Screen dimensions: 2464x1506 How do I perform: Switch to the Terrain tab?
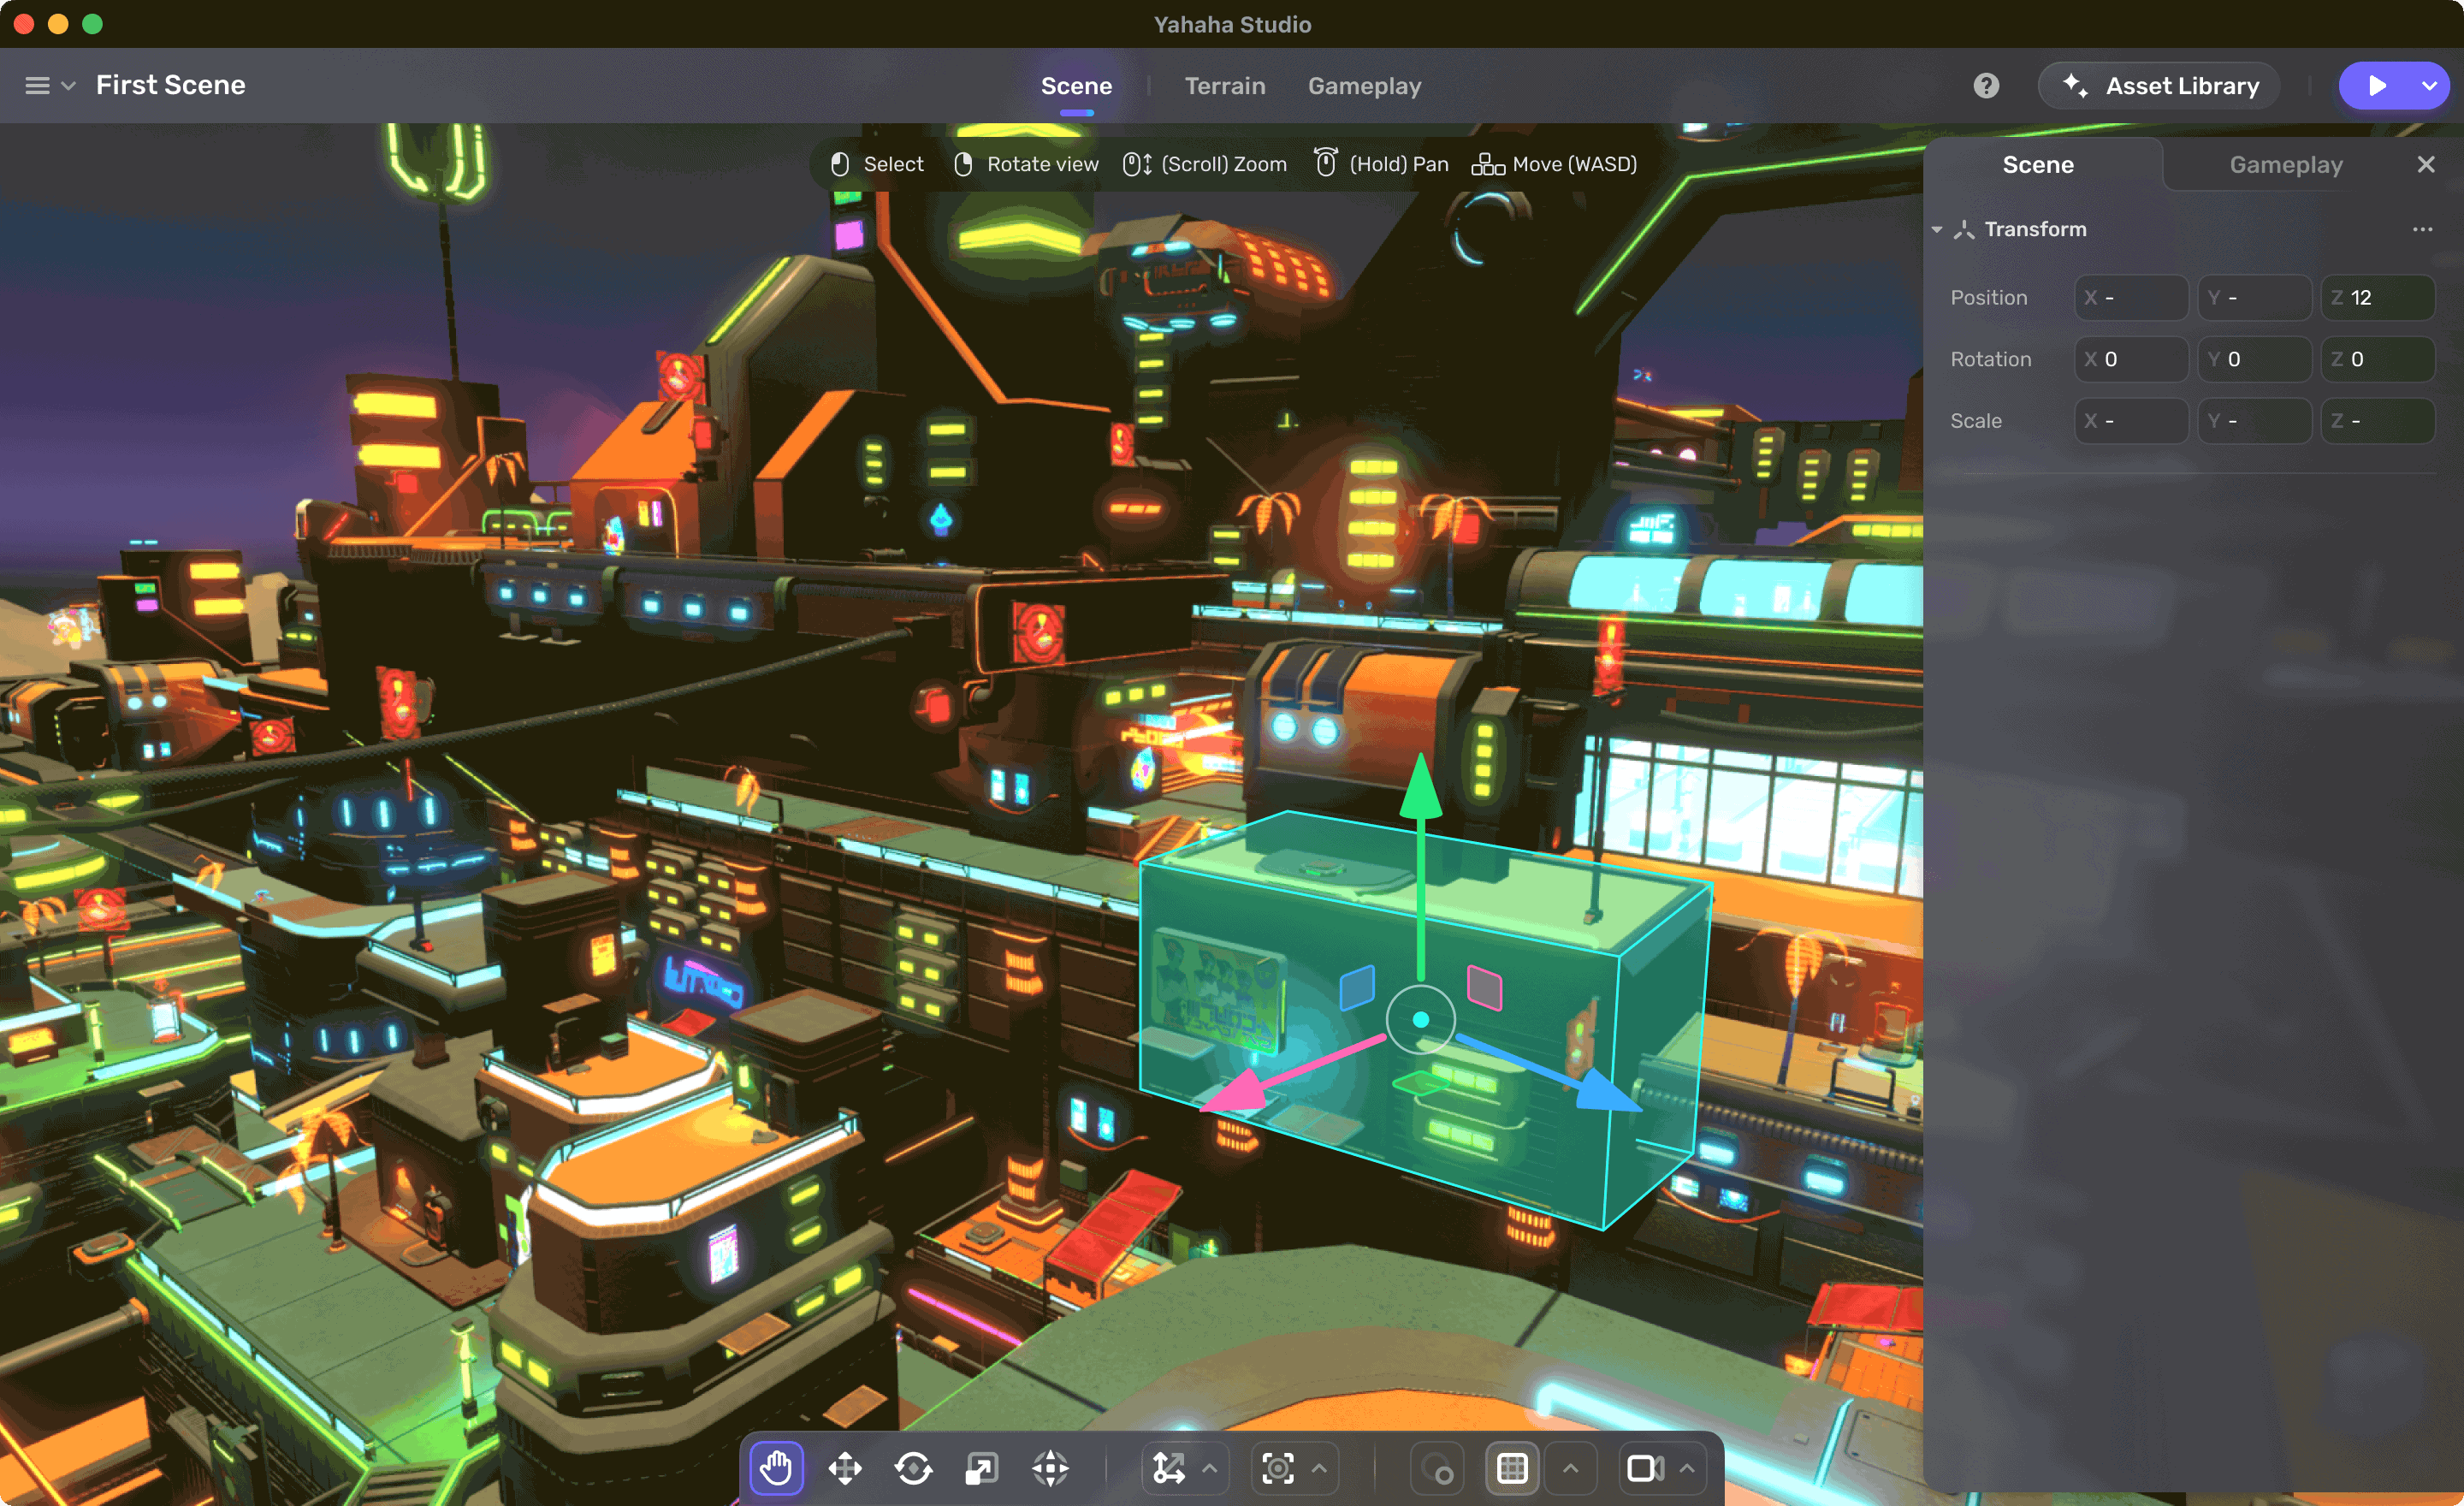1225,86
